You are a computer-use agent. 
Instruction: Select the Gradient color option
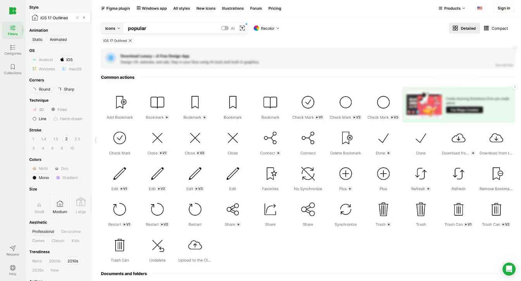[x=67, y=178]
